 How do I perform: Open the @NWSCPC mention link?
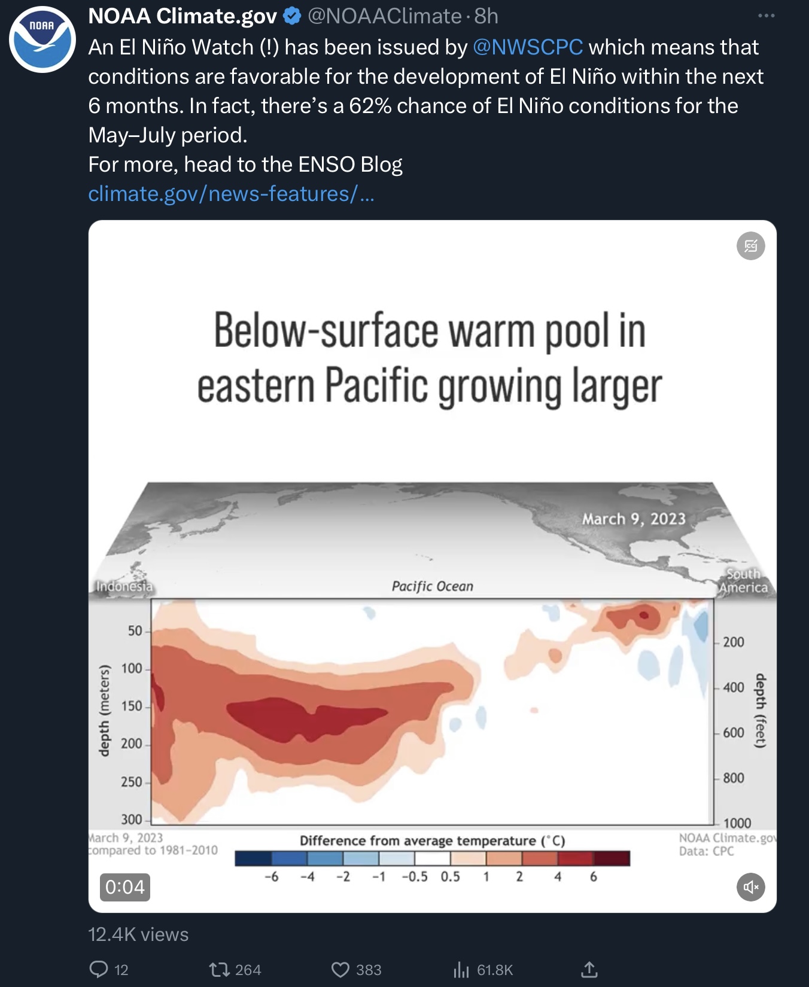(527, 47)
